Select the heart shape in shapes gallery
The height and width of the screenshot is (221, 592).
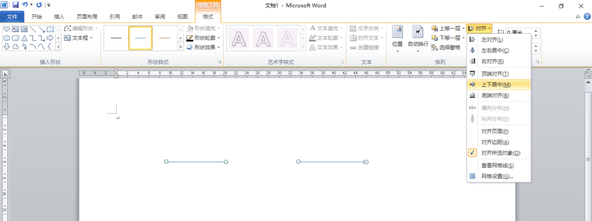point(7,29)
